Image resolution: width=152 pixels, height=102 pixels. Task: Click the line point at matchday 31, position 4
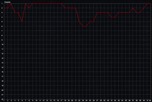click(x=111, y=17)
